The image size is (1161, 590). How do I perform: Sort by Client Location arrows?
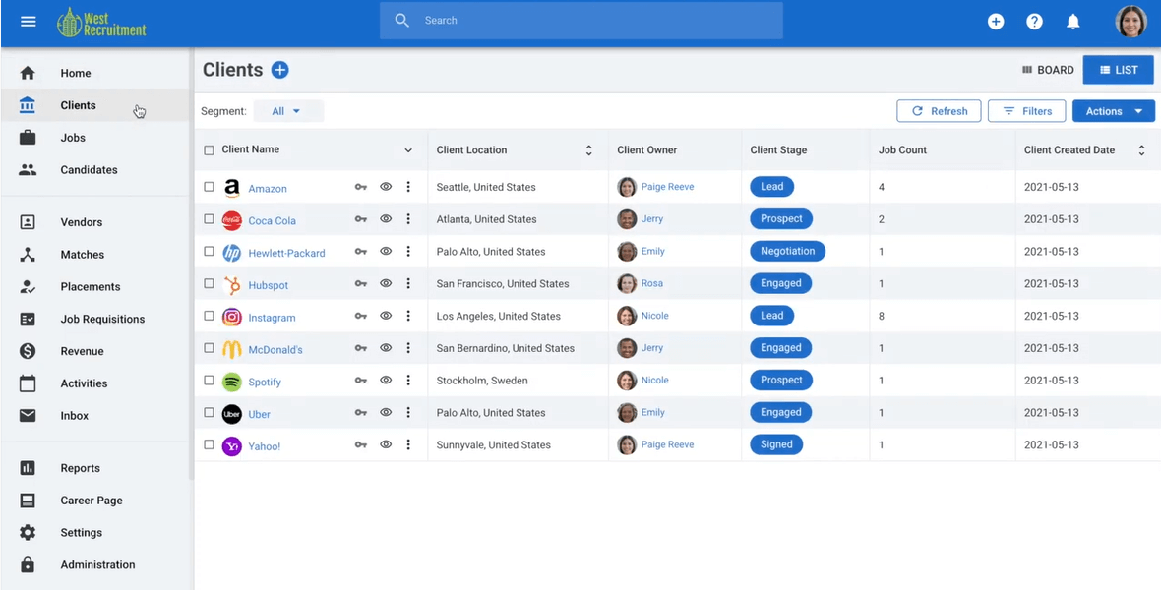[588, 150]
